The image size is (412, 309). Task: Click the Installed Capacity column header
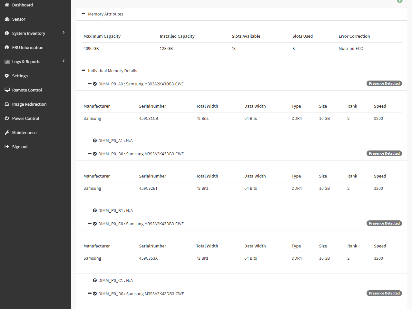pos(177,36)
